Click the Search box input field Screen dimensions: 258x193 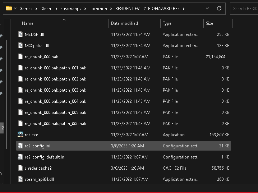tap(244, 8)
